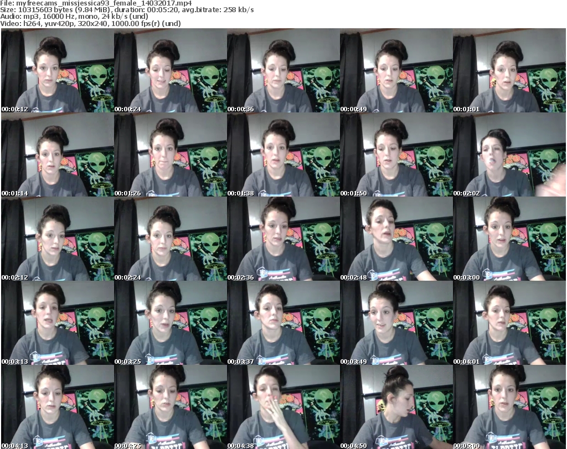The image size is (567, 449).
Task: Select the thumbnail frame stamped 00:00:49
Action: coord(396,70)
